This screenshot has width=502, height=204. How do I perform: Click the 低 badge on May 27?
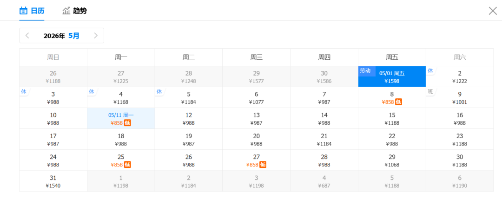(x=263, y=165)
